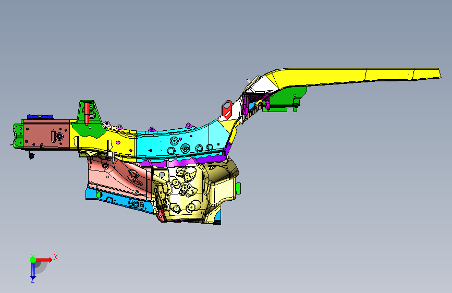452x293 pixels.
Task: Click the green Y axis dot on the triad
Action: pos(33,260)
